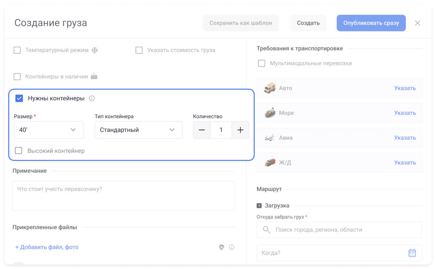Uncheck Нужны контейнеры checkbox
Screen dimensions: 436x269
pos(19,98)
